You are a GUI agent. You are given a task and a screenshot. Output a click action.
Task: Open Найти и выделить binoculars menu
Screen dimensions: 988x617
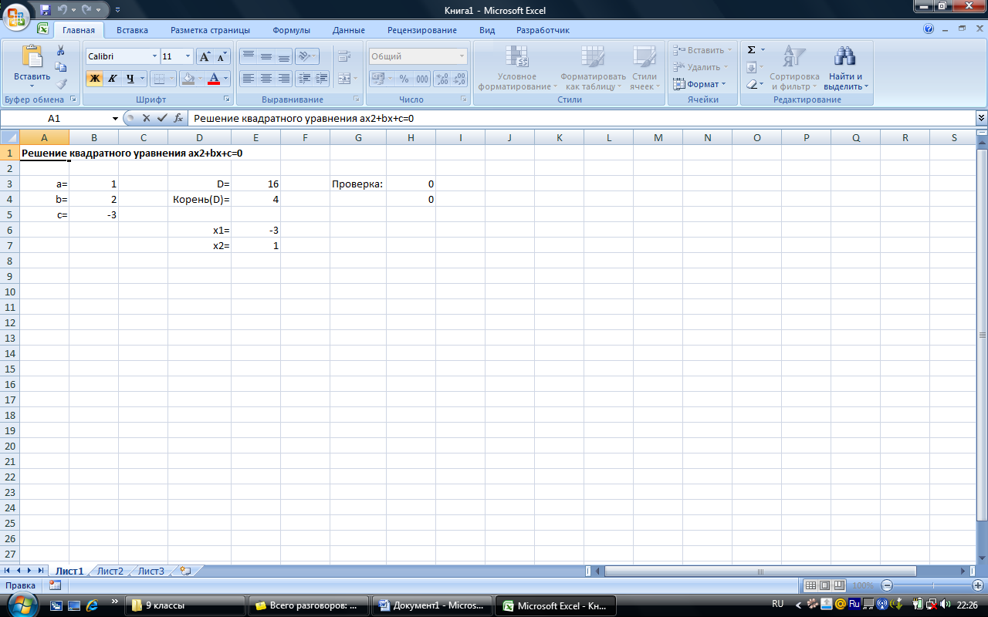click(x=846, y=68)
